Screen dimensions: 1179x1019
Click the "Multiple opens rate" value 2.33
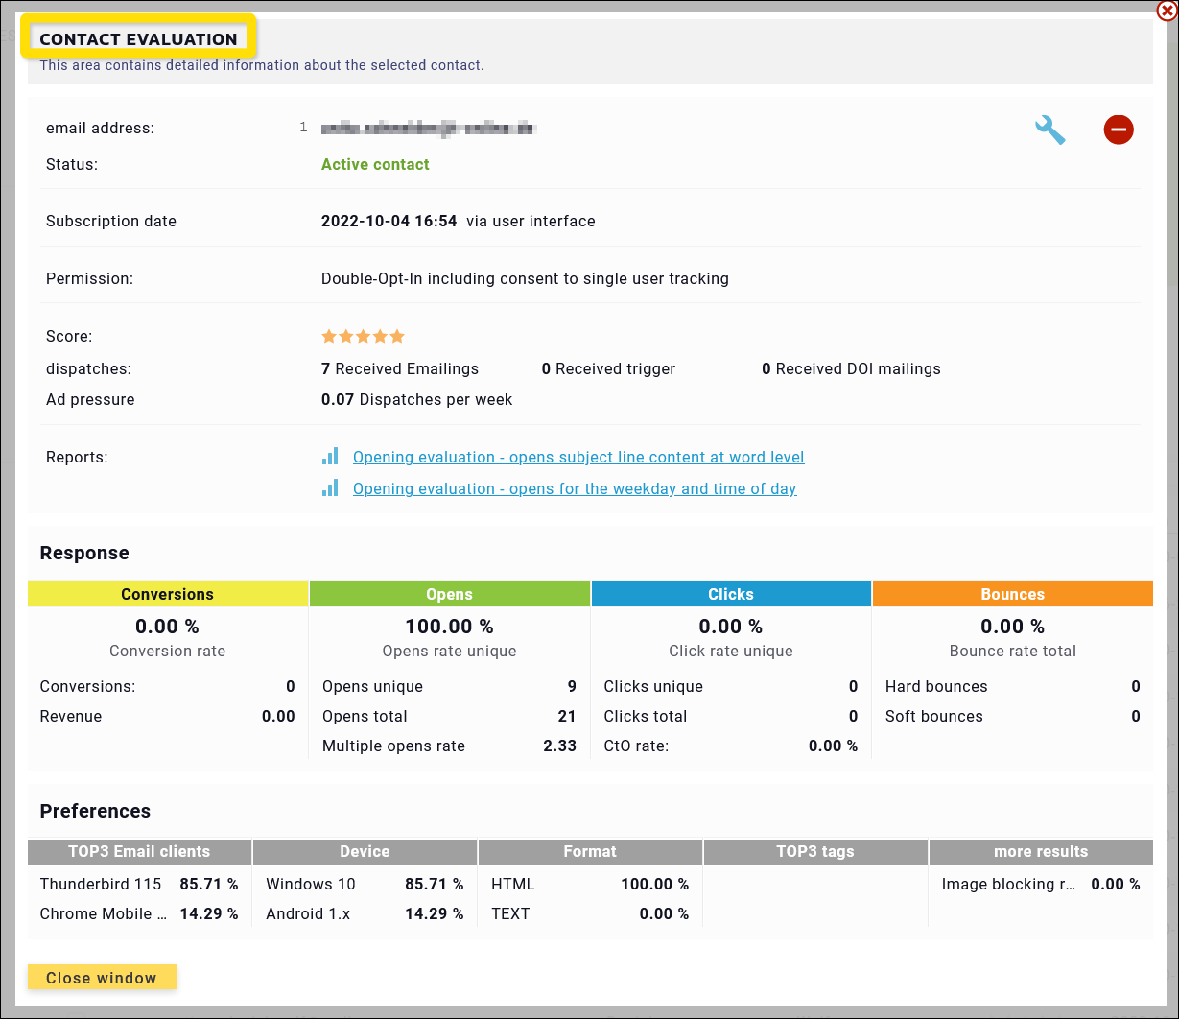tap(560, 746)
